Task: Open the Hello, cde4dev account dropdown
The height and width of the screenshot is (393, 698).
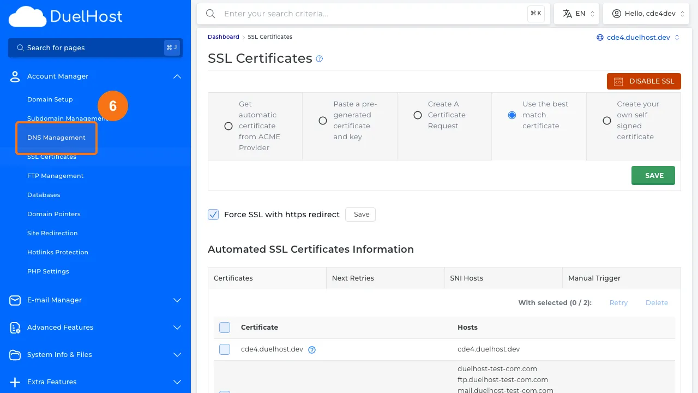Action: pyautogui.click(x=646, y=13)
